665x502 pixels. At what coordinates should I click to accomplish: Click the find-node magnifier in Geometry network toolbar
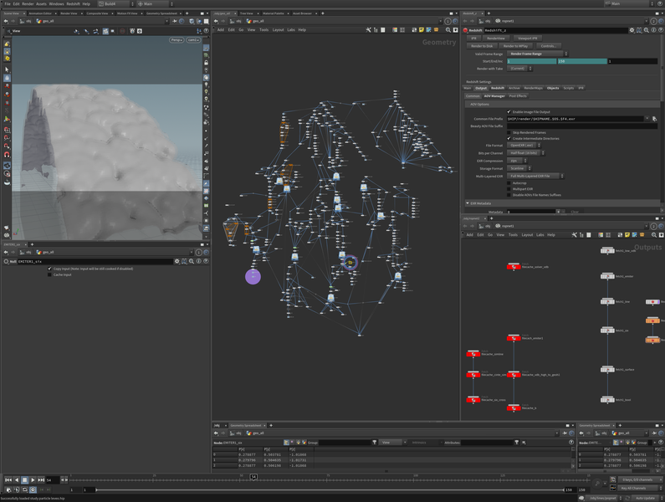pyautogui.click(x=448, y=30)
